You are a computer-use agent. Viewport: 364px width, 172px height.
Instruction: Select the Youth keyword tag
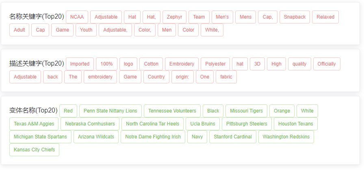[86, 30]
